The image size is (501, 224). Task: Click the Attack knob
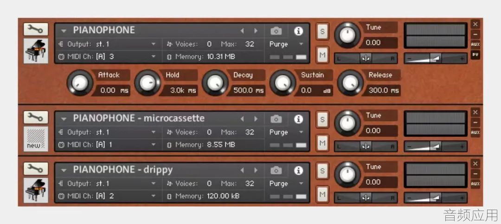80,83
